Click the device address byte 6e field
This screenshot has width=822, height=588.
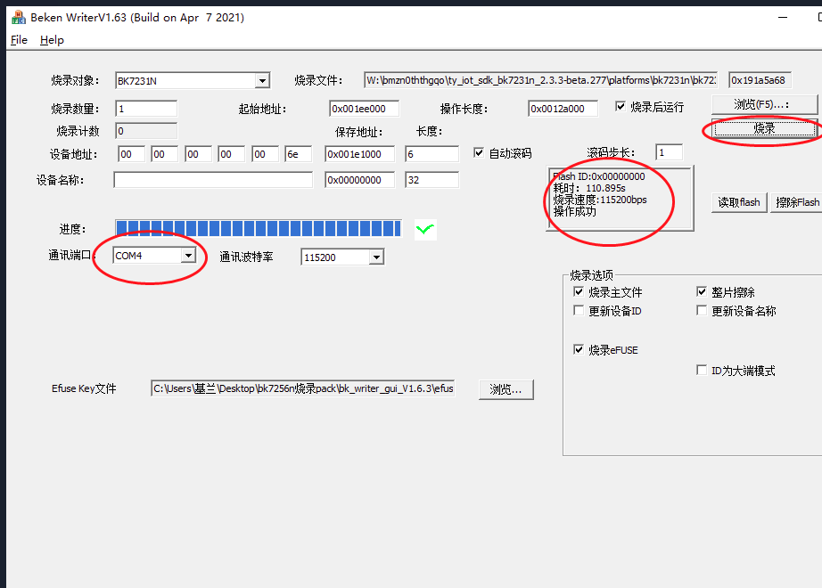point(299,154)
